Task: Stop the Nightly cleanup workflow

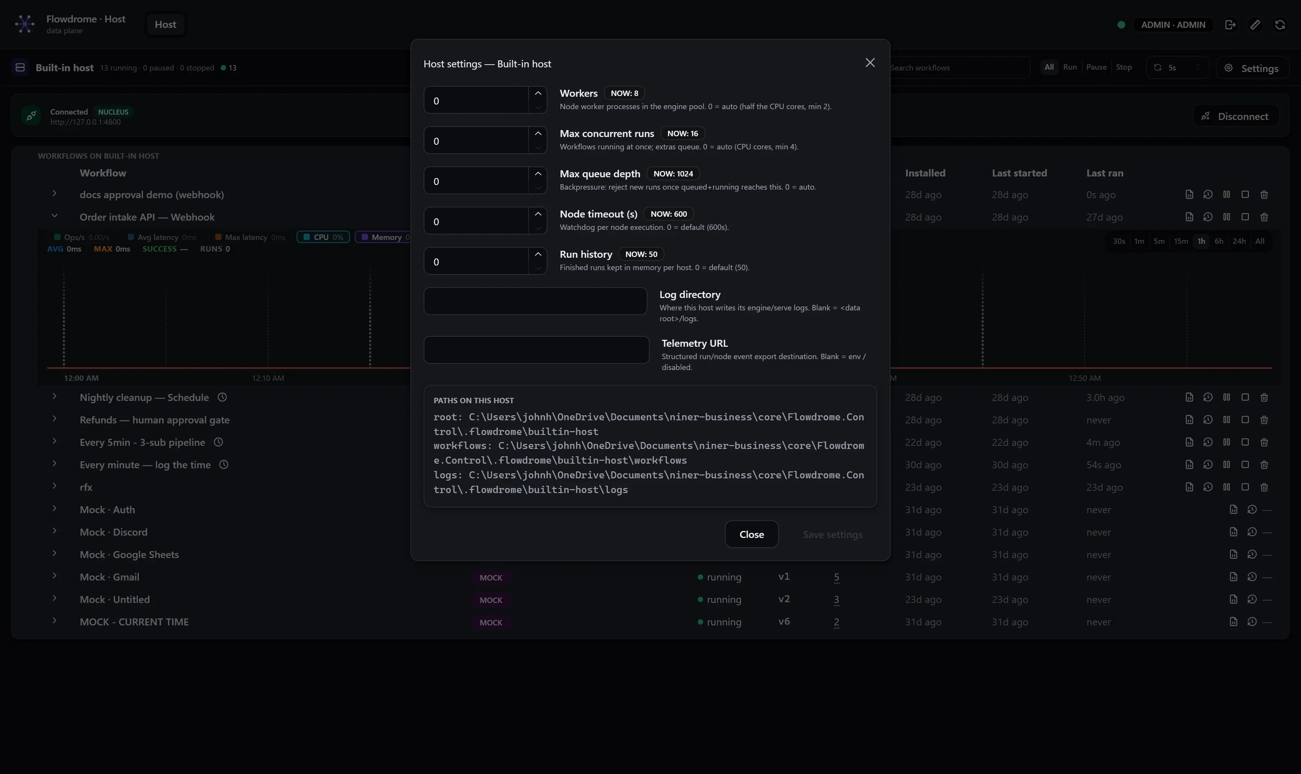Action: pyautogui.click(x=1245, y=397)
